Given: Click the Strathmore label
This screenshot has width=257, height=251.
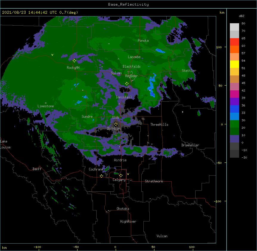Looking at the screenshot, I should 154,181.
